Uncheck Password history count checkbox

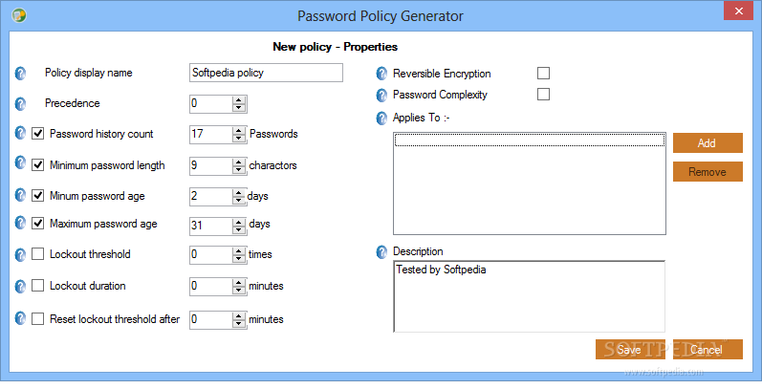pyautogui.click(x=38, y=134)
